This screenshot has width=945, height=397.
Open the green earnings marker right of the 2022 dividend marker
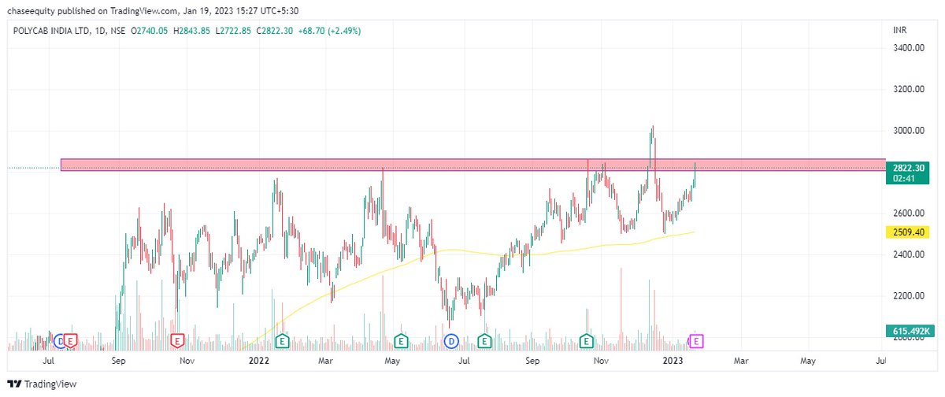485,341
